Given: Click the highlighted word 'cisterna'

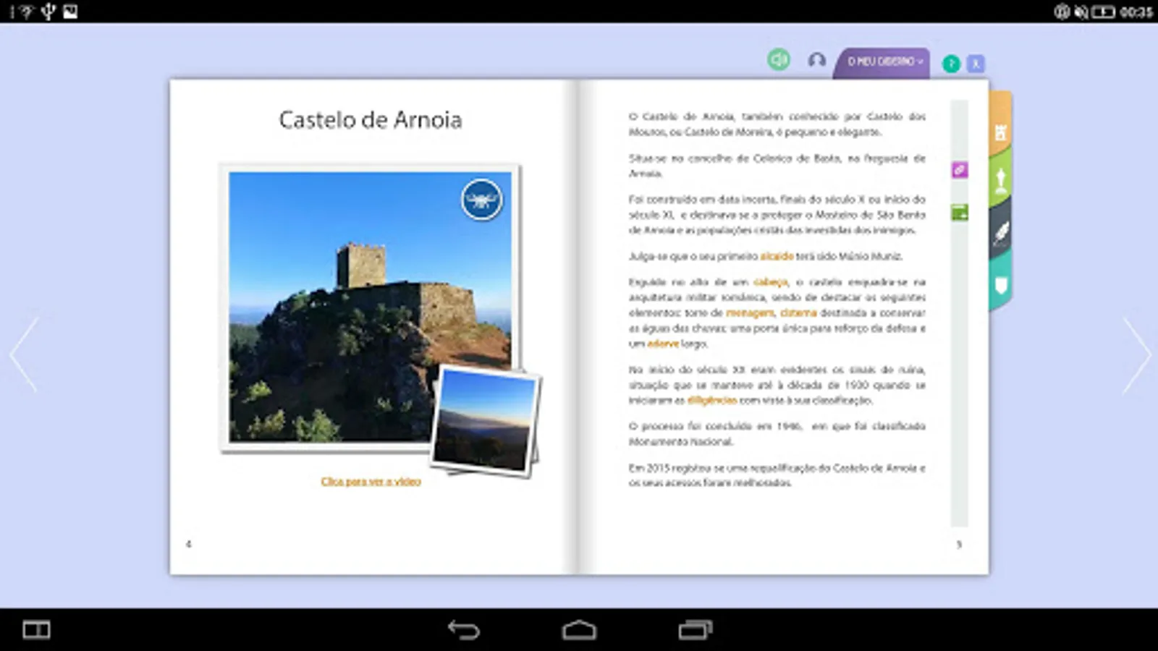Looking at the screenshot, I should [798, 312].
